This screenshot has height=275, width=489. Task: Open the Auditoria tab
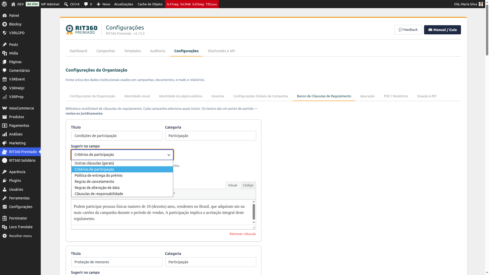click(x=158, y=51)
